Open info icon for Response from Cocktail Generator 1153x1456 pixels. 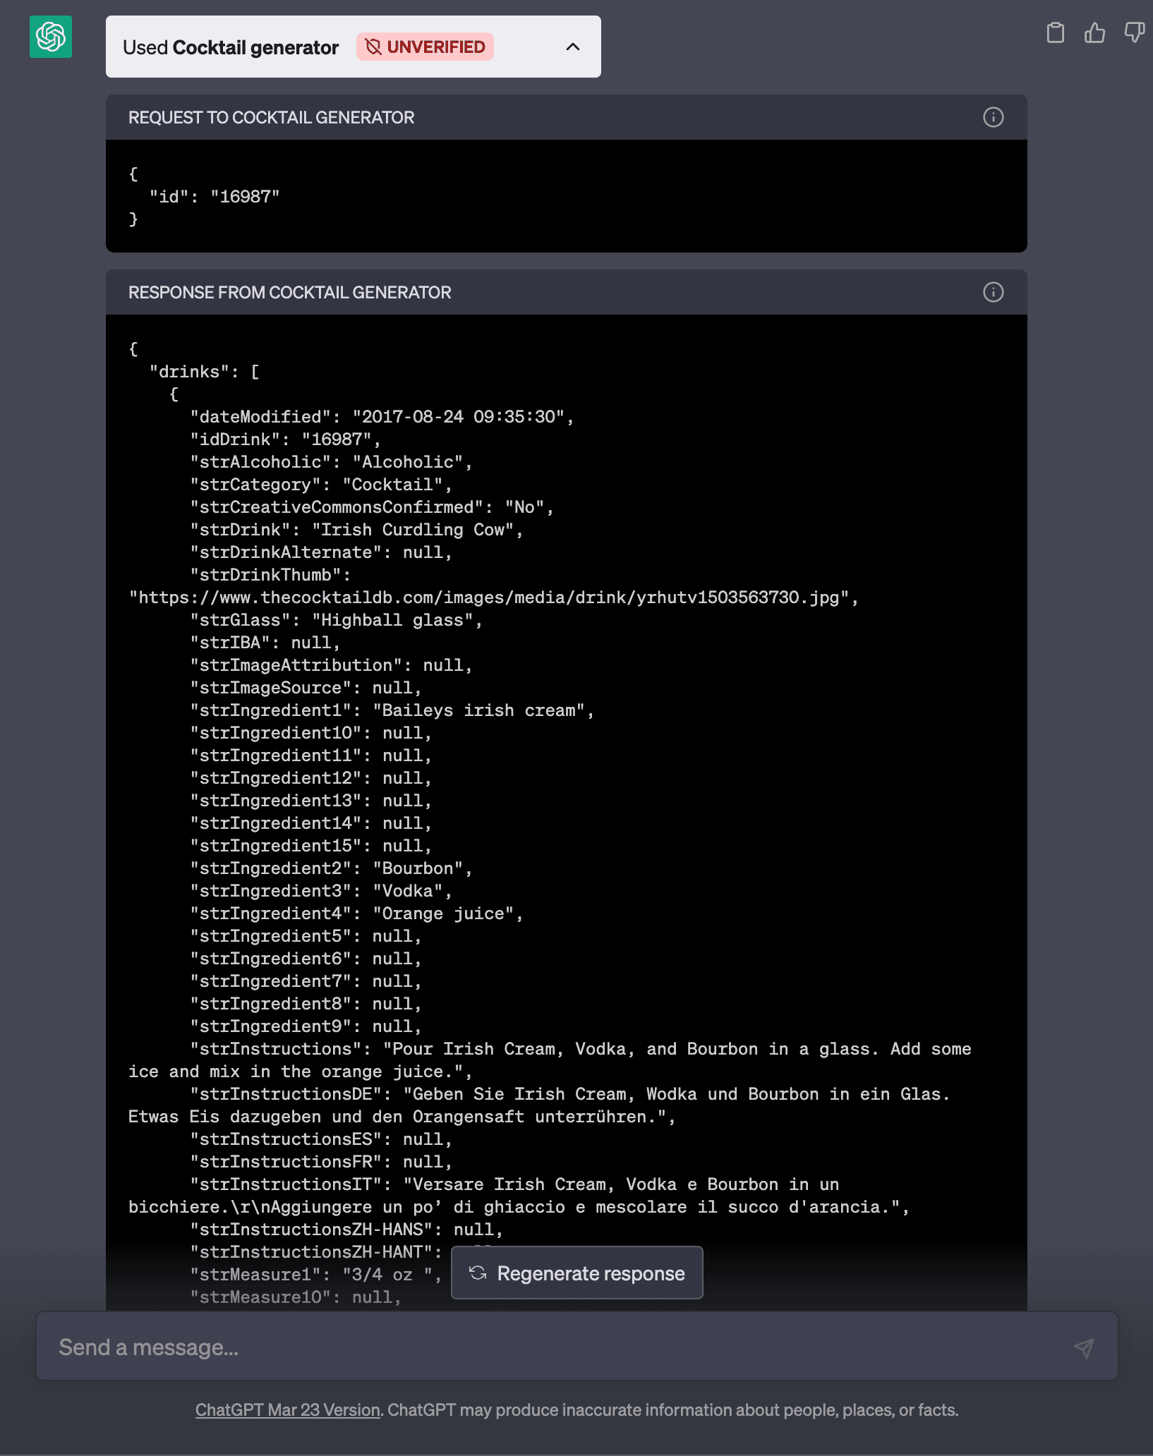pyautogui.click(x=993, y=292)
